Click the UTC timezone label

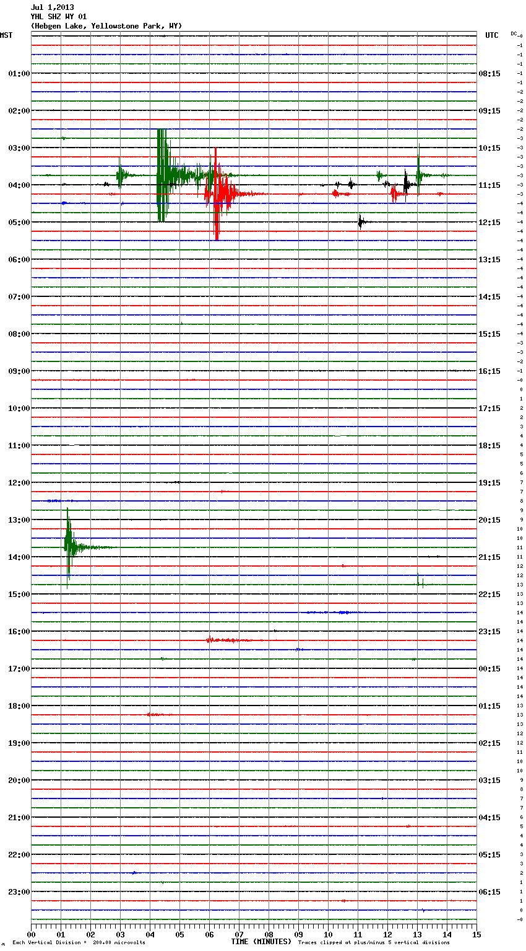tap(491, 35)
